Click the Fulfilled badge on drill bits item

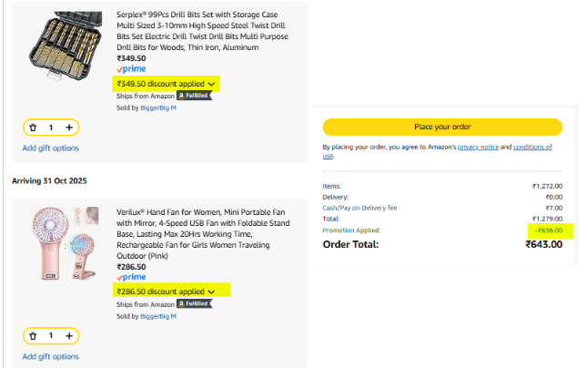click(x=194, y=95)
